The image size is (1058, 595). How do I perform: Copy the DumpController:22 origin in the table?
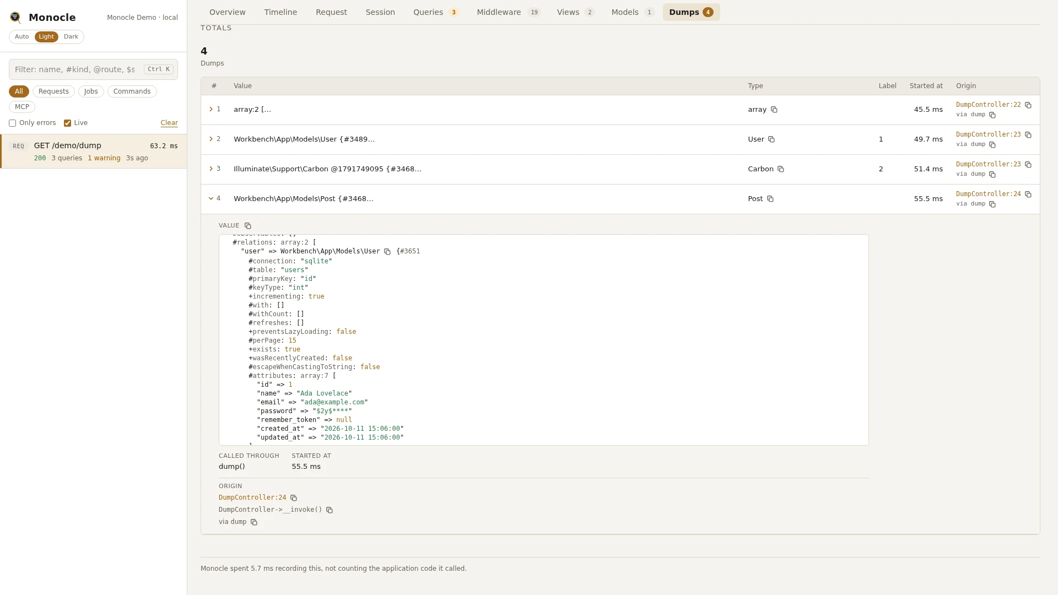point(1028,105)
